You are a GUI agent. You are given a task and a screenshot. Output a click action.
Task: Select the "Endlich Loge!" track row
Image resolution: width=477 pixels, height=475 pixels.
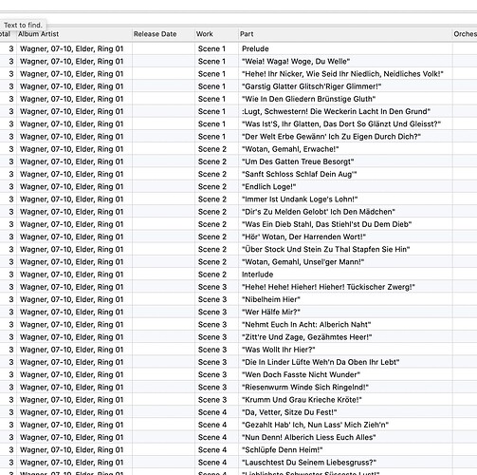point(238,187)
